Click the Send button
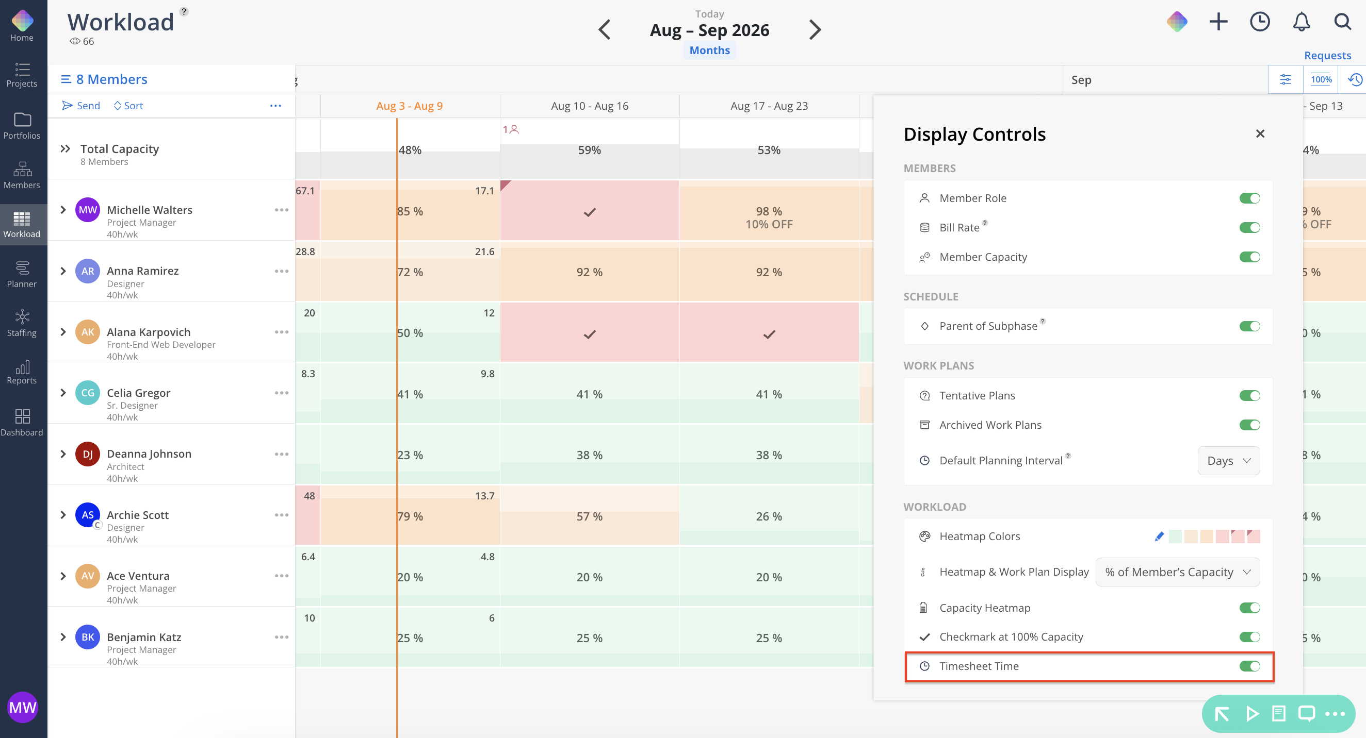Viewport: 1366px width, 738px height. (80, 106)
